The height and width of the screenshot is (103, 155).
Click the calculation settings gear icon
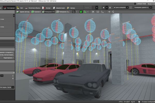tap(110, 7)
